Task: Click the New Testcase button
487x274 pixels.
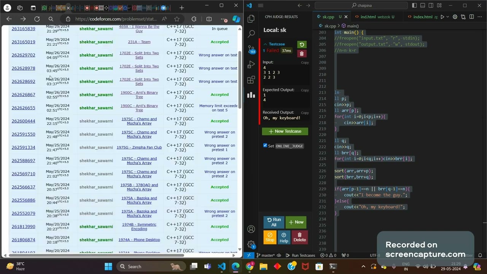Action: pos(285,131)
